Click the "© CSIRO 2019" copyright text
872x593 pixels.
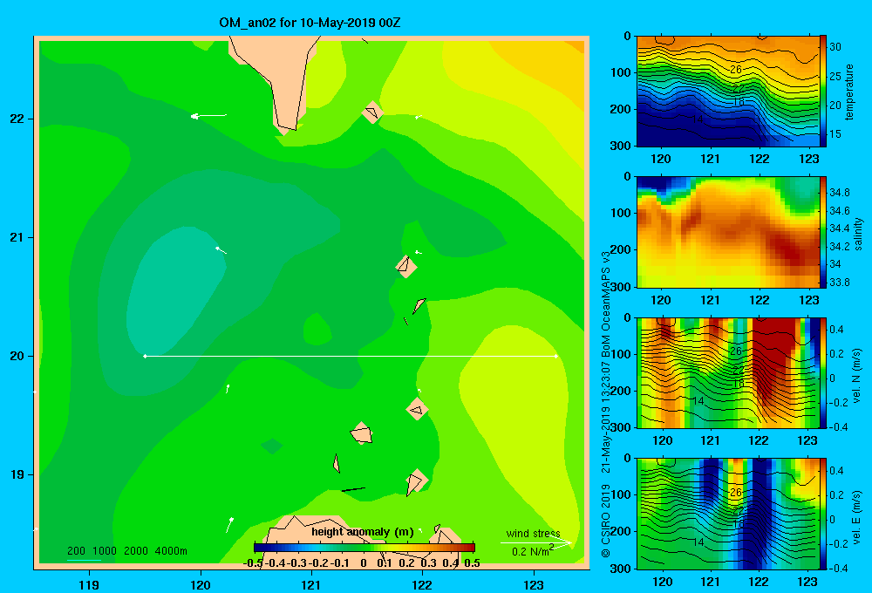606,521
